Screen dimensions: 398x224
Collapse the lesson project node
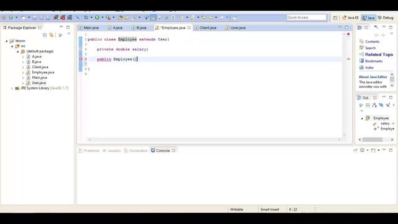coord(7,40)
